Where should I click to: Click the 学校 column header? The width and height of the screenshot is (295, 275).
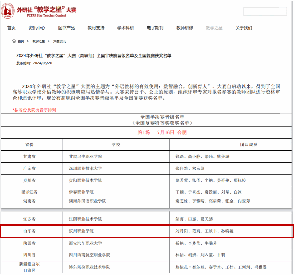click(116, 145)
